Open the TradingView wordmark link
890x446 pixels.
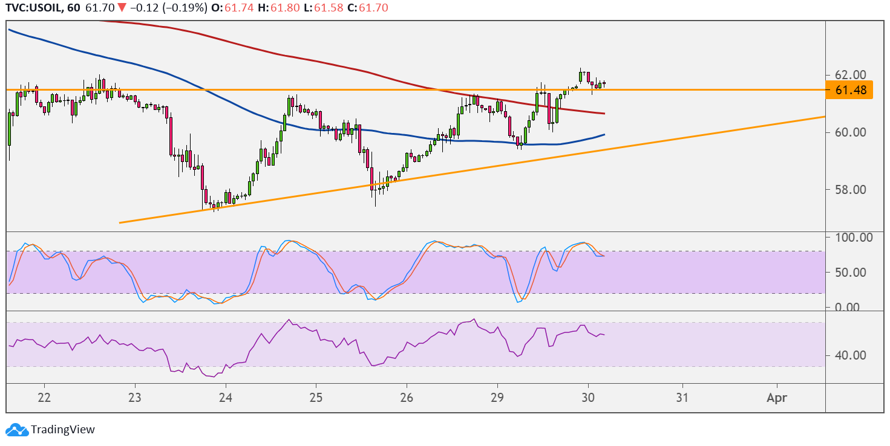(x=63, y=430)
